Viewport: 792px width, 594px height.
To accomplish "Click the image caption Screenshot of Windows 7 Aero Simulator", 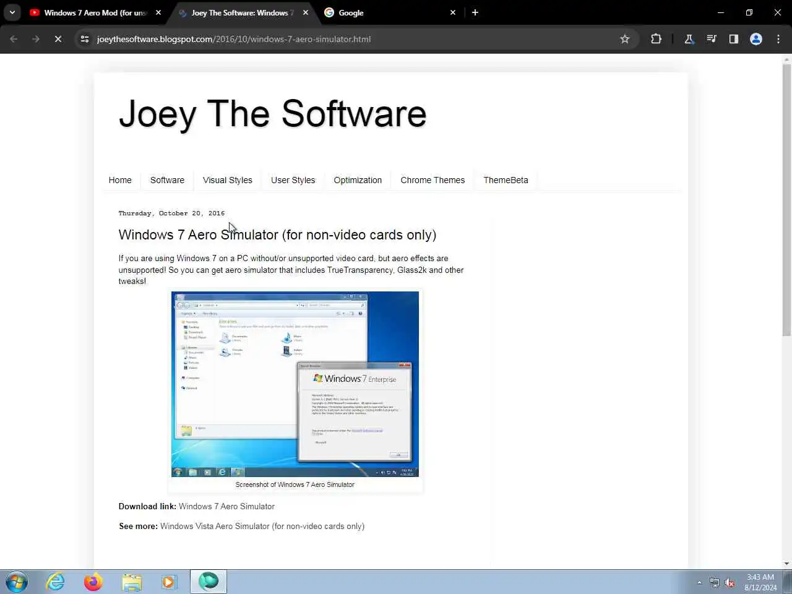I will 295,484.
